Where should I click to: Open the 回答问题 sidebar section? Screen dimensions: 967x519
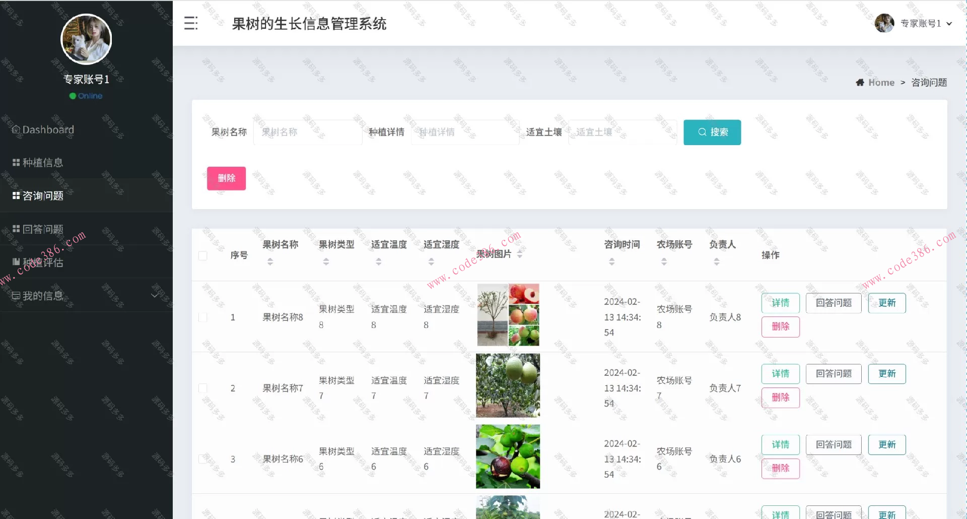[x=42, y=229]
